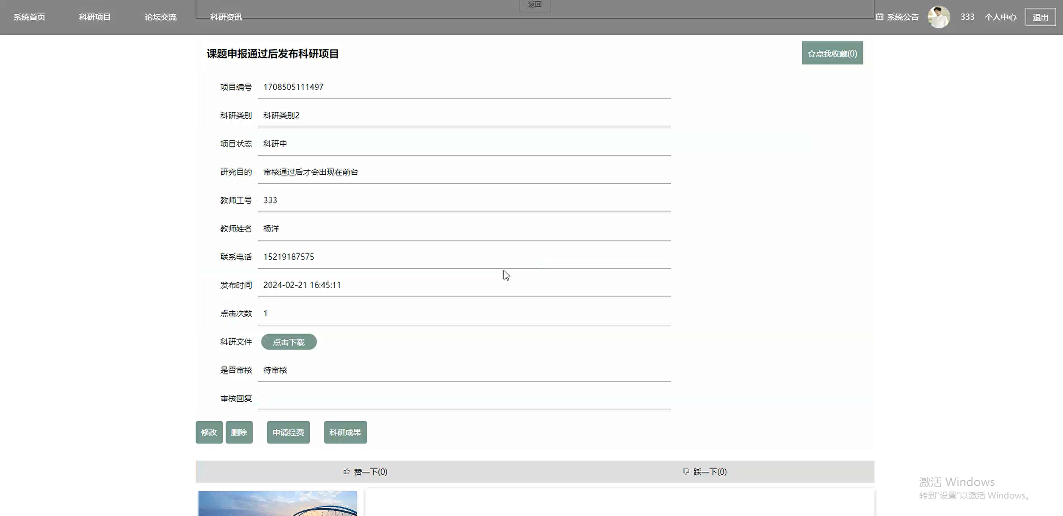
Task: Click the 返回 back button
Action: 535,5
